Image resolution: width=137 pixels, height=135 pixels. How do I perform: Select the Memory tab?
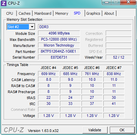click(x=62, y=13)
